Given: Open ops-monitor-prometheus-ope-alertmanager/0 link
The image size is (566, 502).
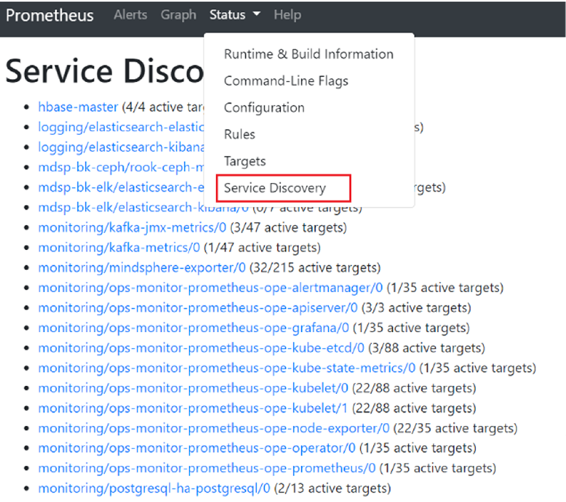Looking at the screenshot, I should [x=211, y=288].
